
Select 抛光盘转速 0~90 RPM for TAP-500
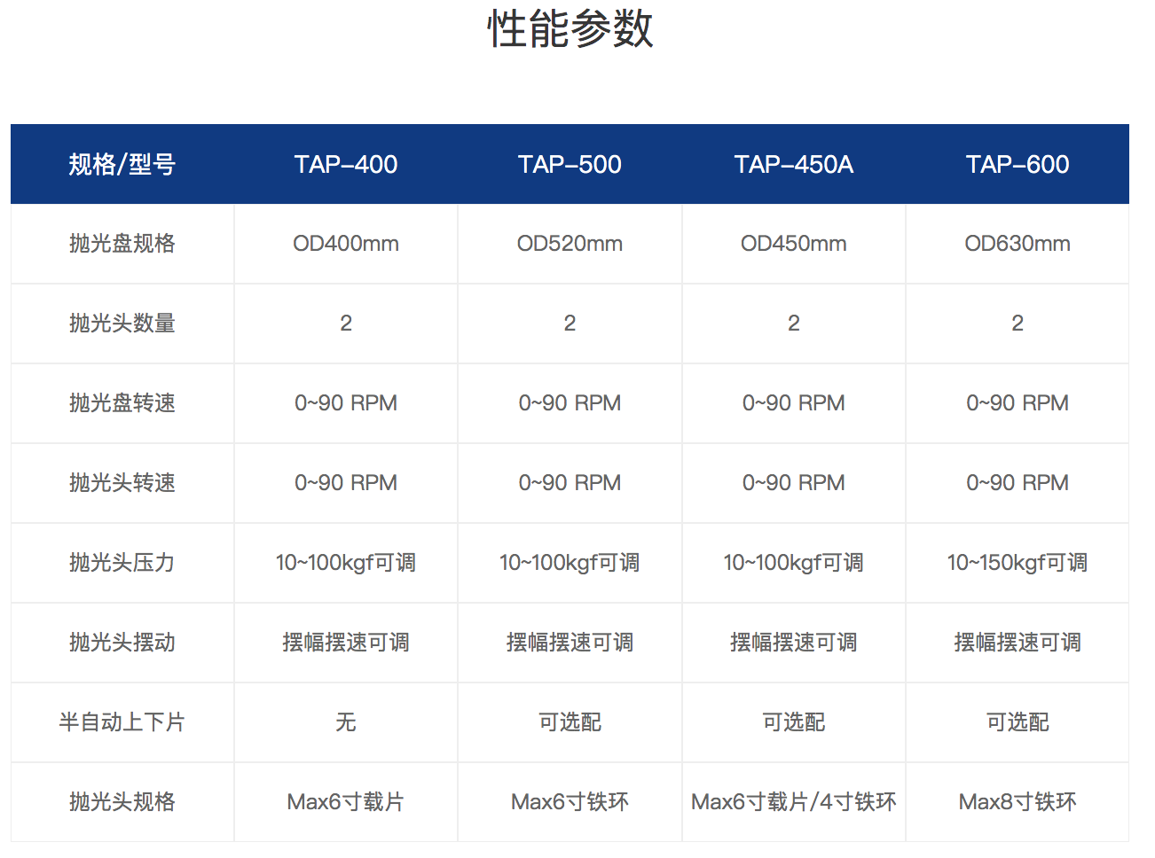point(570,403)
